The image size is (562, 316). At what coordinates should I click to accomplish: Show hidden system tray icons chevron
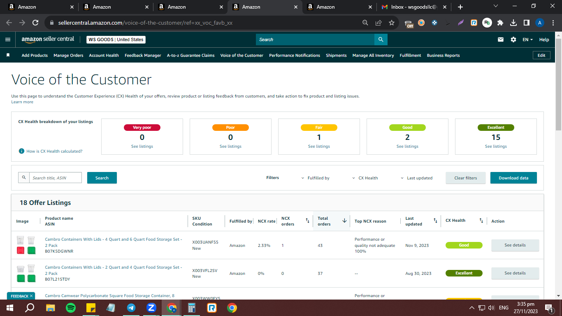(x=472, y=308)
